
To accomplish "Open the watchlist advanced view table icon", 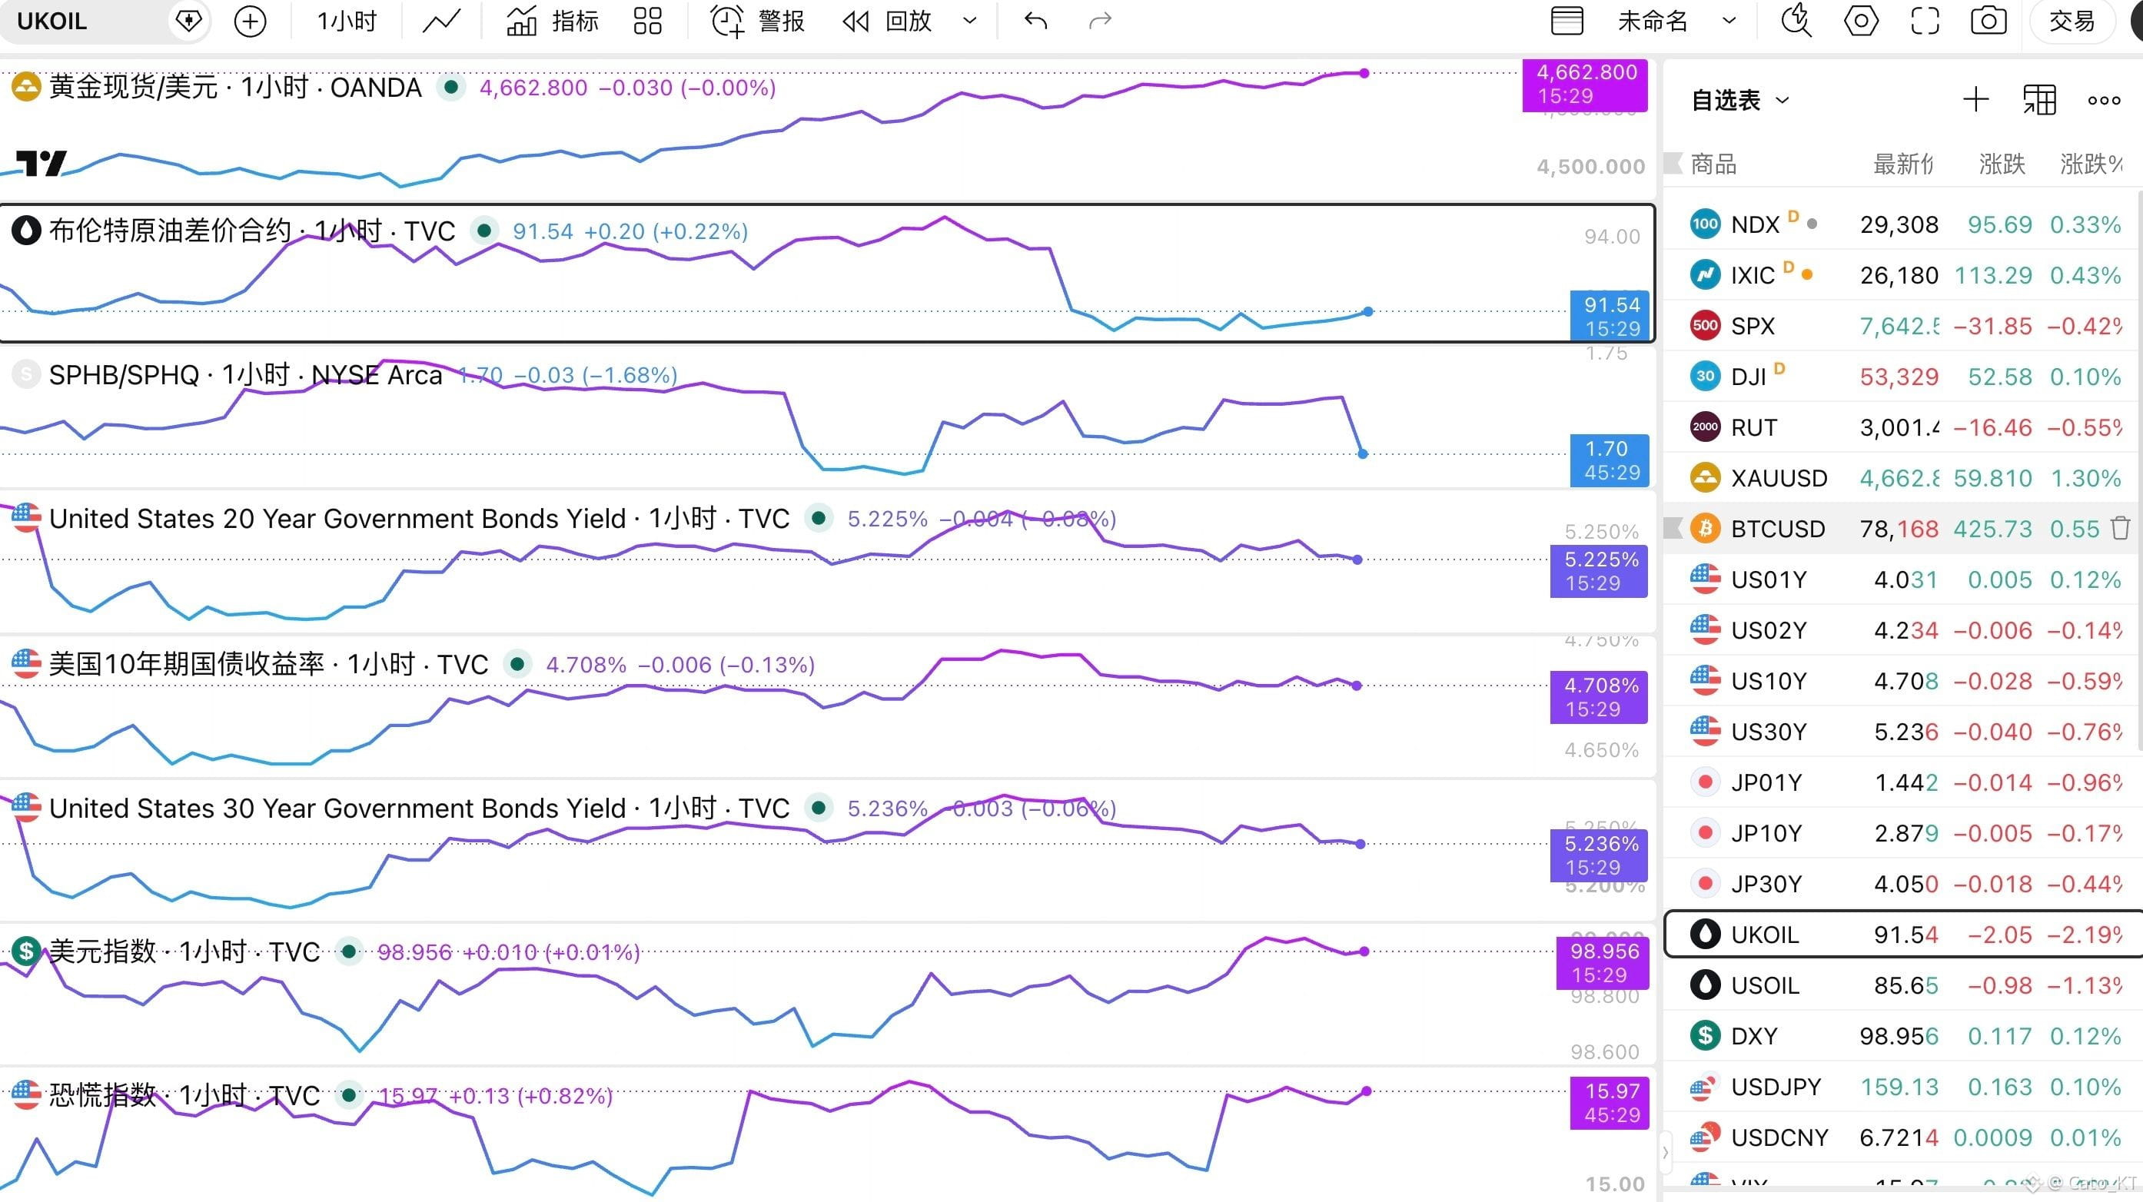I will pyautogui.click(x=2040, y=101).
